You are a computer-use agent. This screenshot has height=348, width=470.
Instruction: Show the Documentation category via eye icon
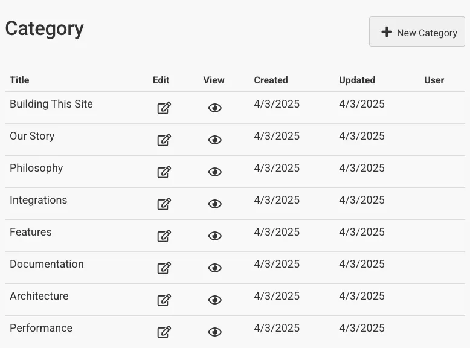click(214, 268)
